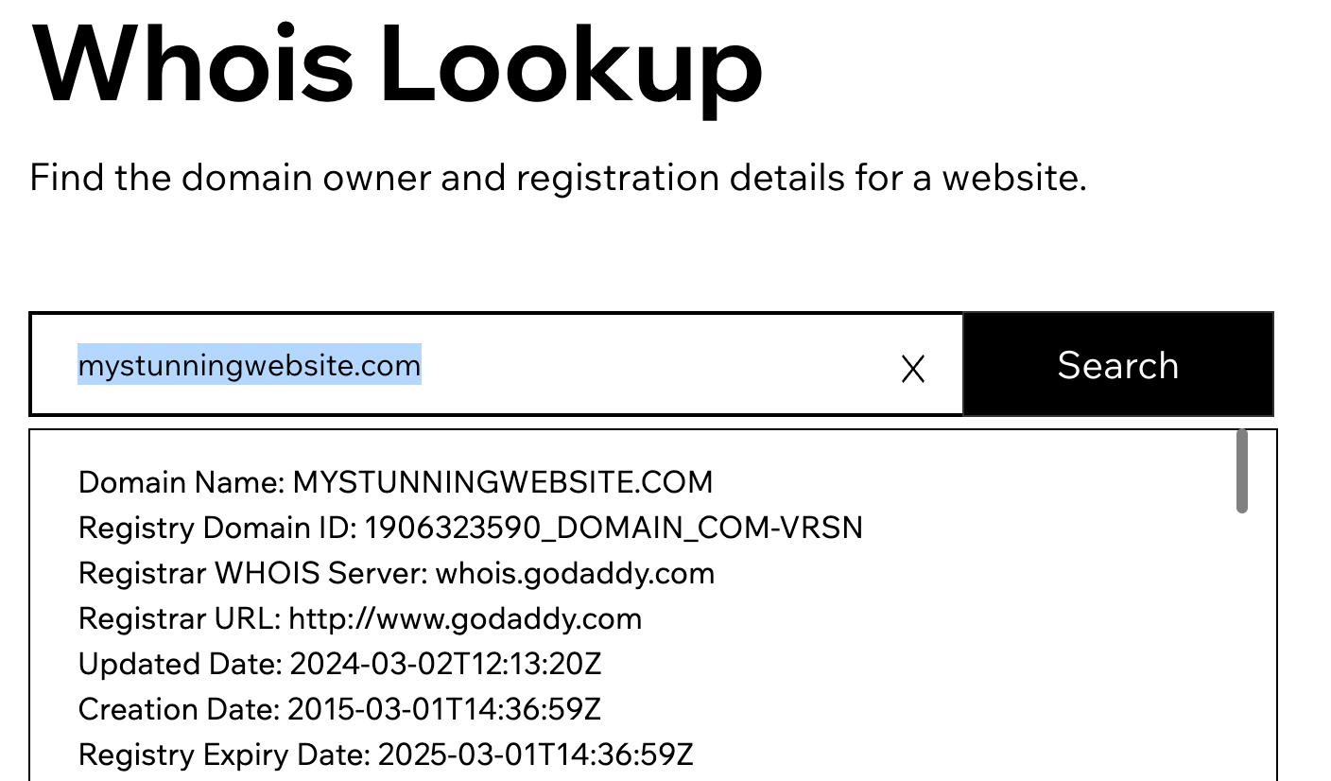Click the 'Creation Date:' label
The width and height of the screenshot is (1331, 781).
(x=179, y=709)
